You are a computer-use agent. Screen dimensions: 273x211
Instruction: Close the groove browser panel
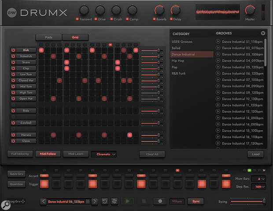(263, 33)
